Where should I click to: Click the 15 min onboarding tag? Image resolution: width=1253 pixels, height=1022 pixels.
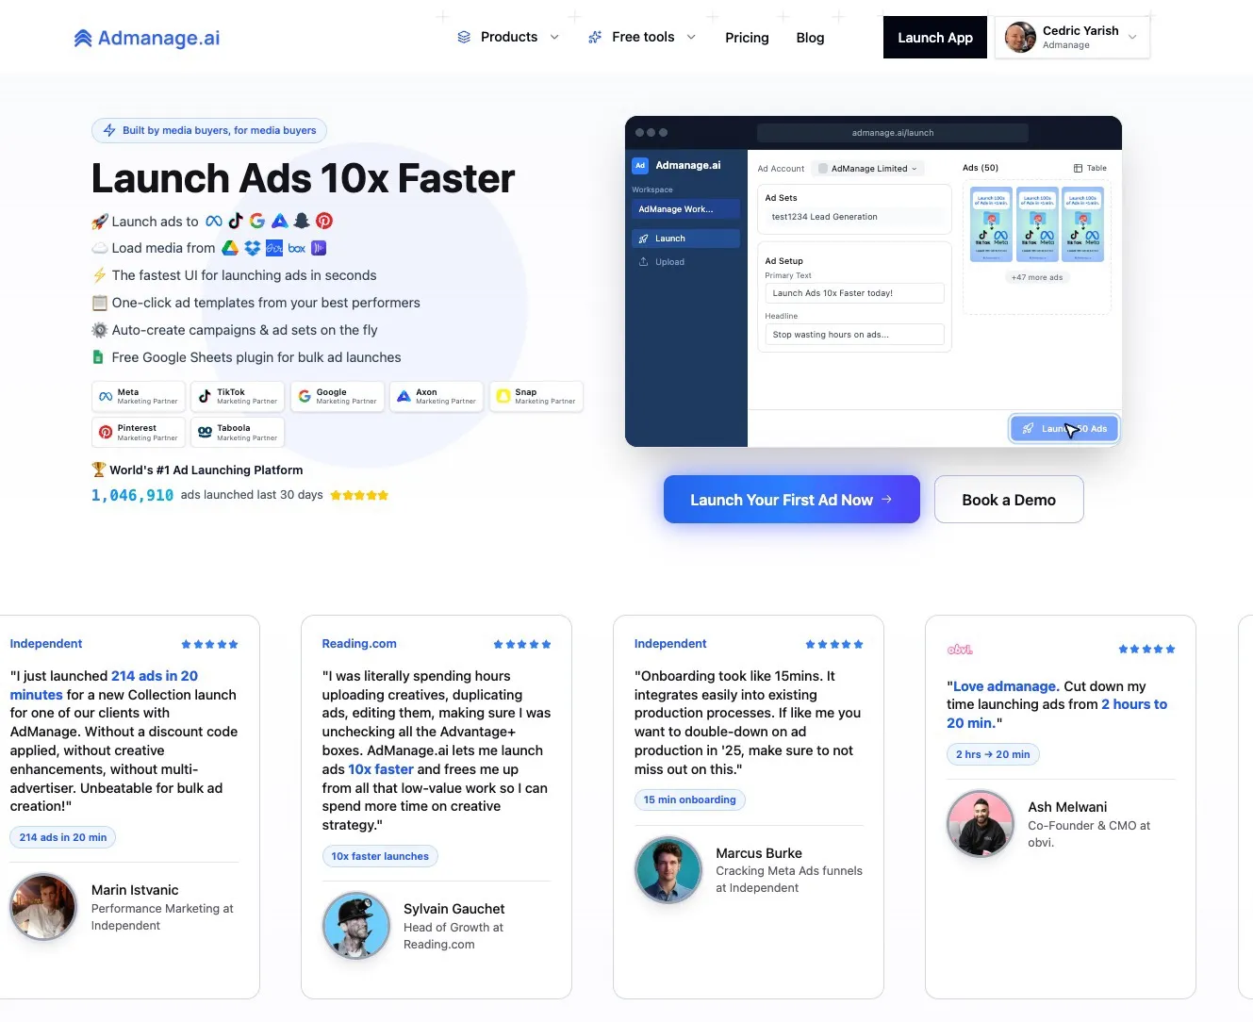(x=689, y=799)
